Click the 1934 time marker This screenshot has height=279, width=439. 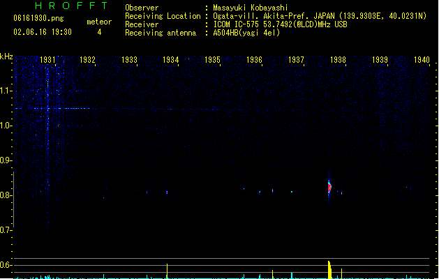171,60
